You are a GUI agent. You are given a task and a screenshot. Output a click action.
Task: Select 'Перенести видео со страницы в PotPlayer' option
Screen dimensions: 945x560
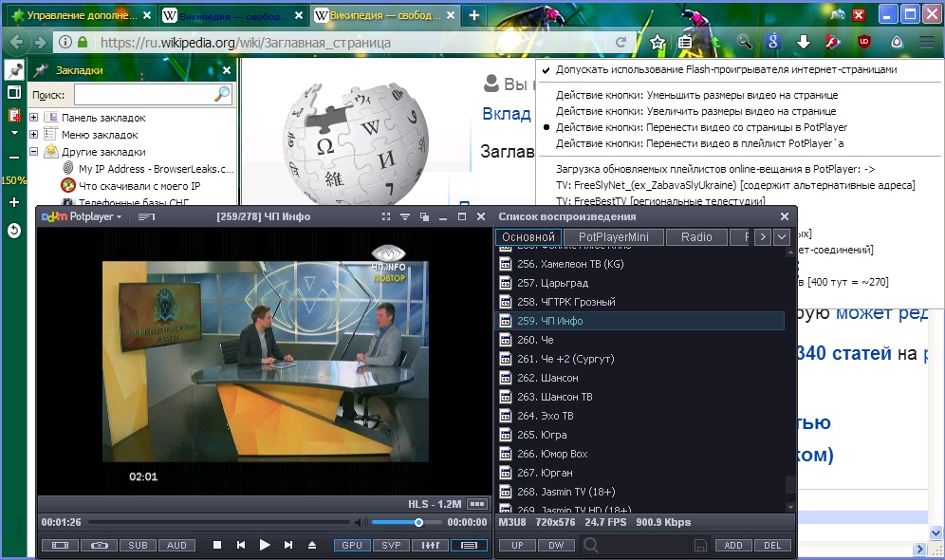click(x=701, y=127)
